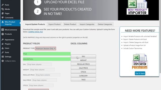This screenshot has width=161, height=90.
Task: Click the WEIGHT drop here column field
Action: coord(42,70)
